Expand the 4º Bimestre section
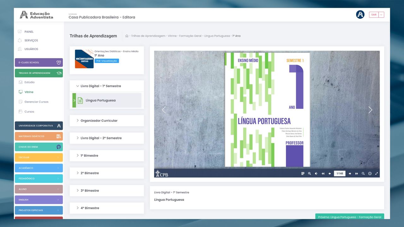The height and width of the screenshot is (227, 404). tap(107, 208)
